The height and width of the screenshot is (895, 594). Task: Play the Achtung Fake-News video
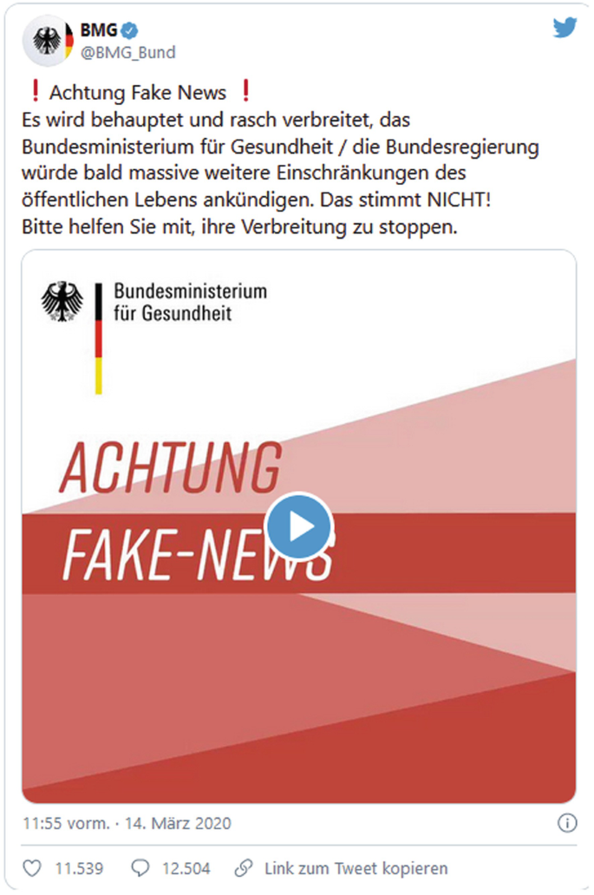298,526
